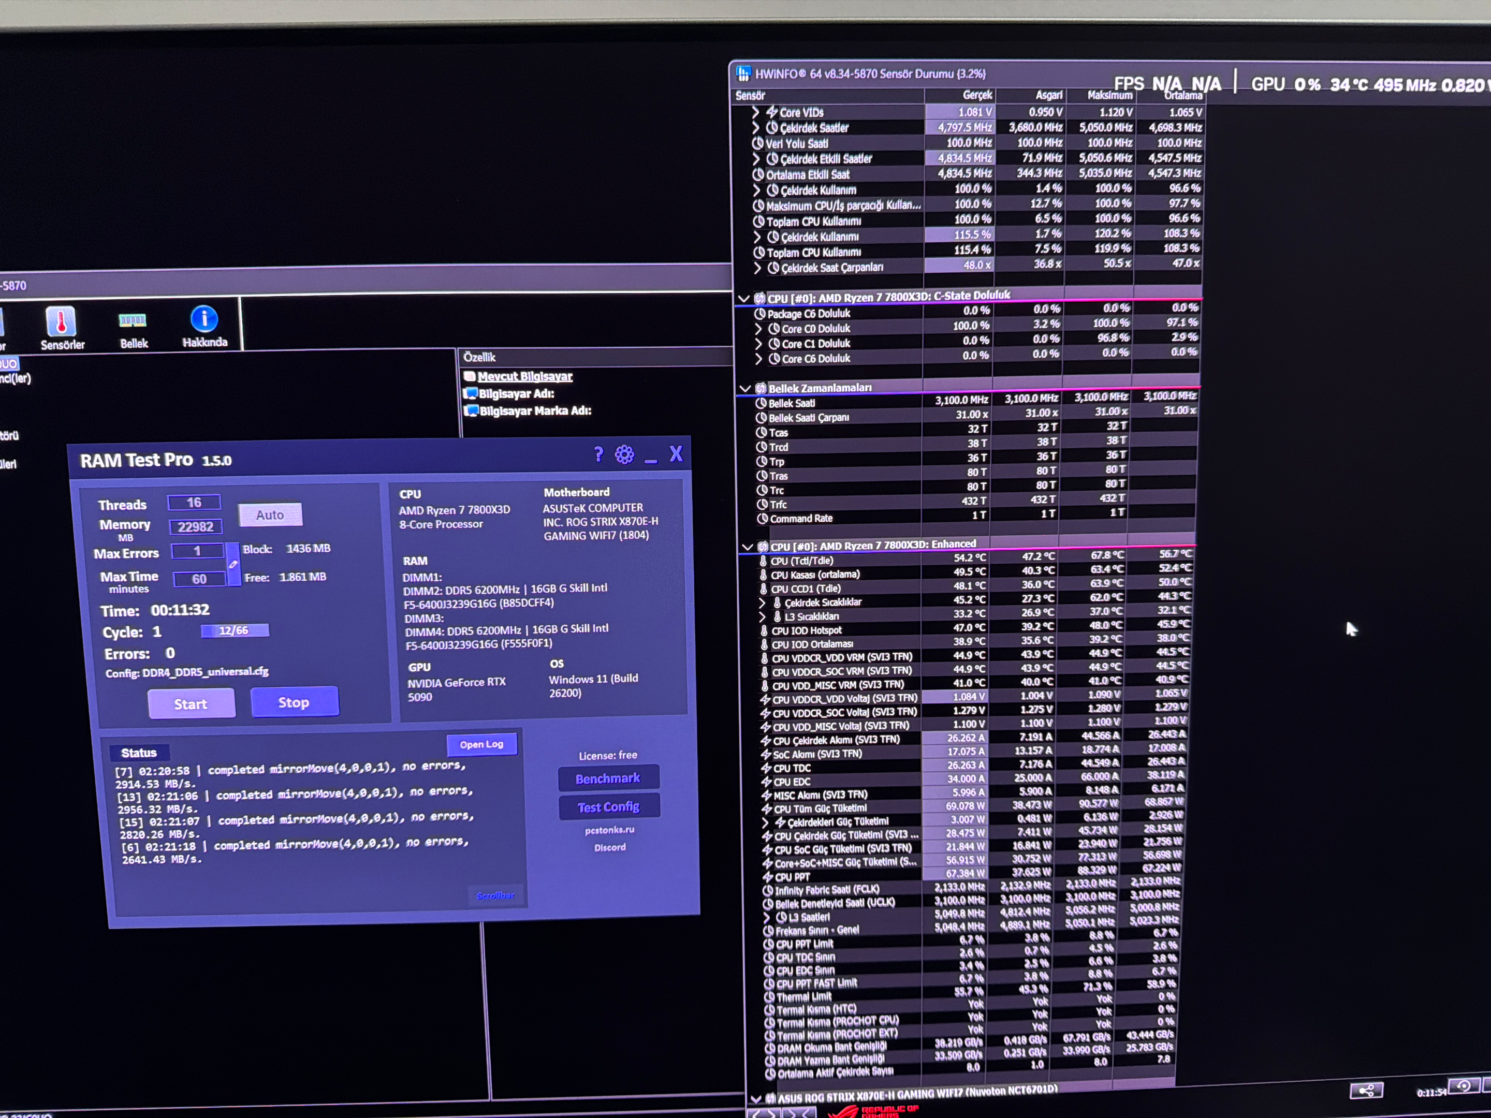Click the thermometer icon on the CPU IOD Hotspot row

click(764, 631)
